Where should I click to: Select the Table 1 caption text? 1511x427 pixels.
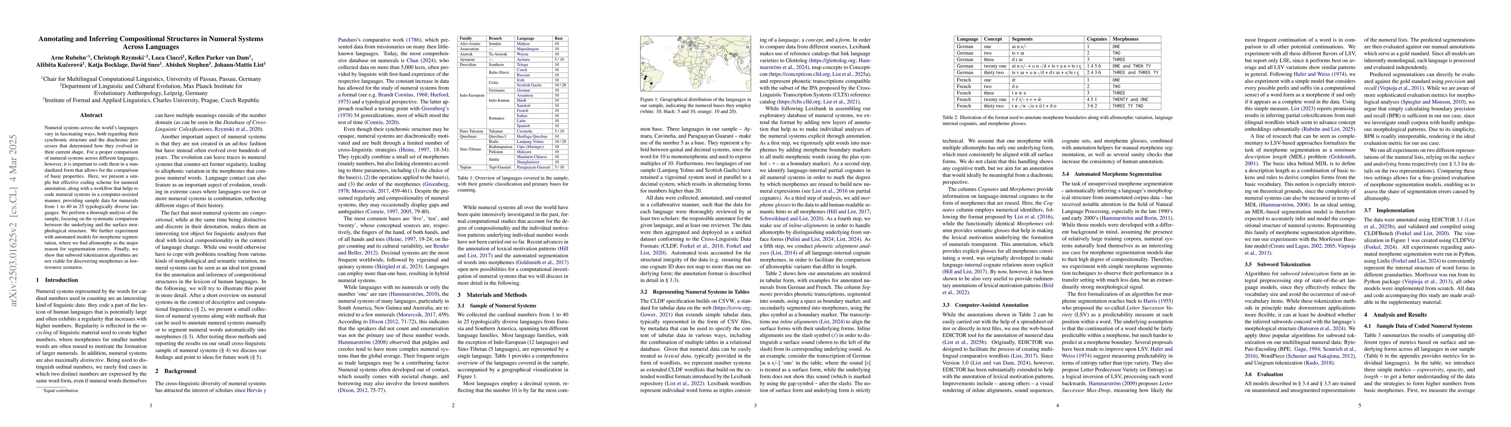coord(513,185)
